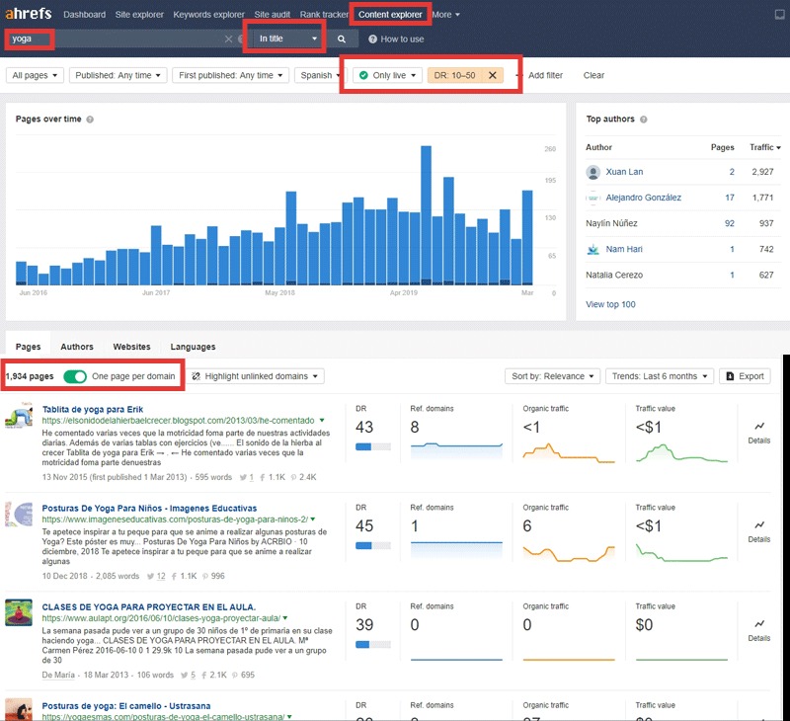
Task: Open Keywords explorer from the top menu
Action: click(x=207, y=14)
